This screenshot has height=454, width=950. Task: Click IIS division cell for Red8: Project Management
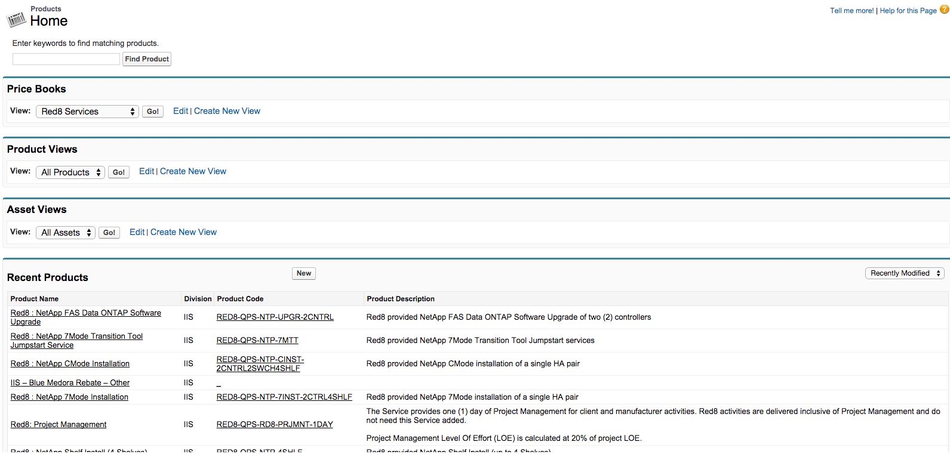point(189,425)
